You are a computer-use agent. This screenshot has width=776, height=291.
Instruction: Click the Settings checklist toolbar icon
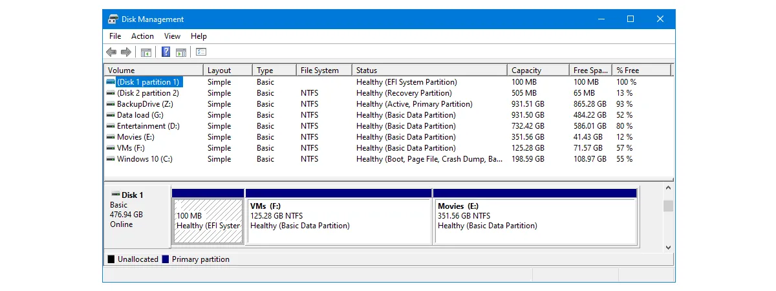coord(201,52)
